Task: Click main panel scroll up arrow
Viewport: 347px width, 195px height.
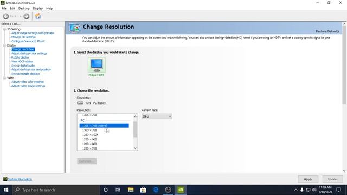Action: click(344, 24)
